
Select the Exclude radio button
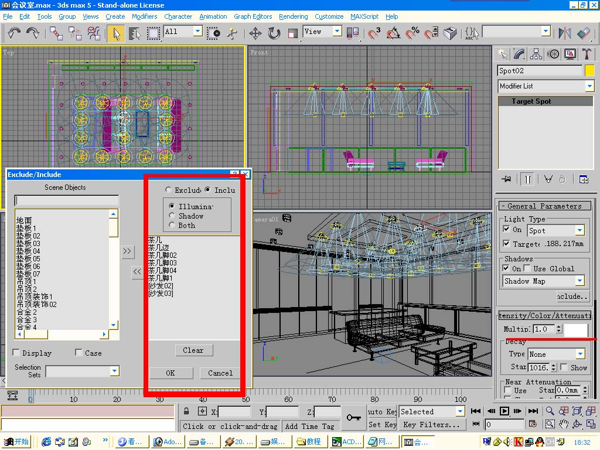pyautogui.click(x=169, y=190)
